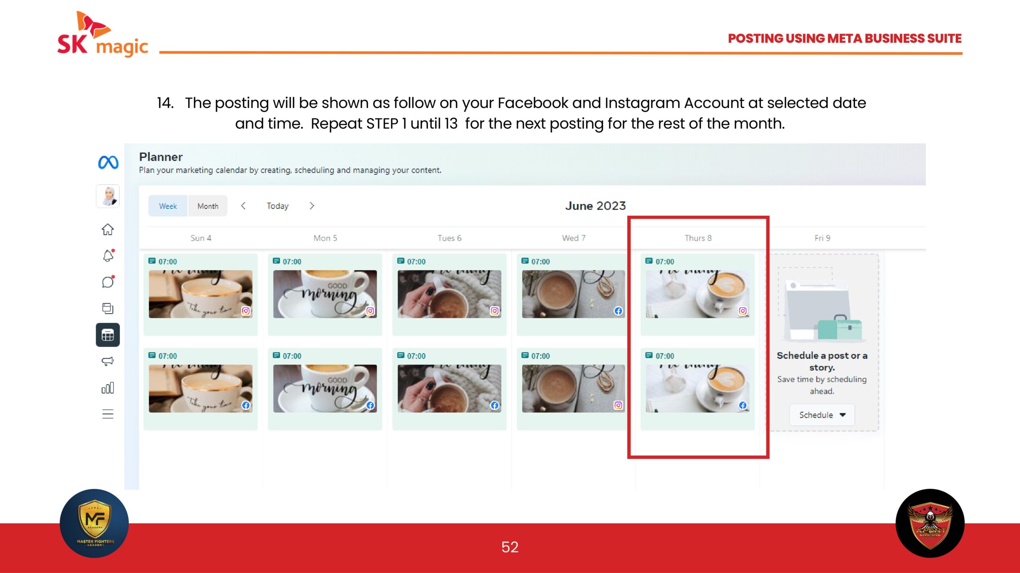Go to previous week arrow
The width and height of the screenshot is (1020, 573).
pos(243,206)
